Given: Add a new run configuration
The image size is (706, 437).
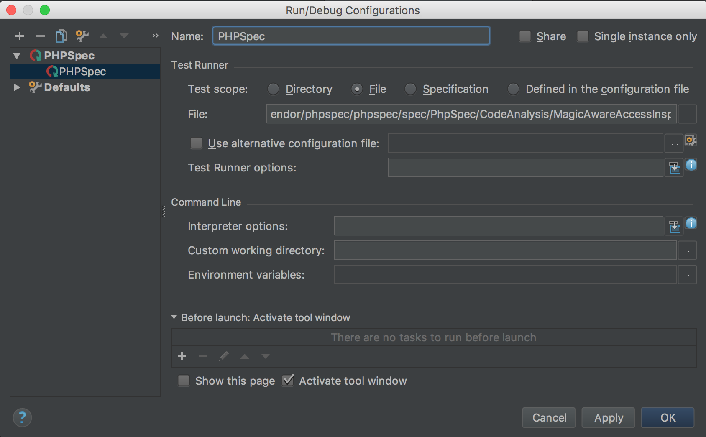Looking at the screenshot, I should tap(20, 36).
